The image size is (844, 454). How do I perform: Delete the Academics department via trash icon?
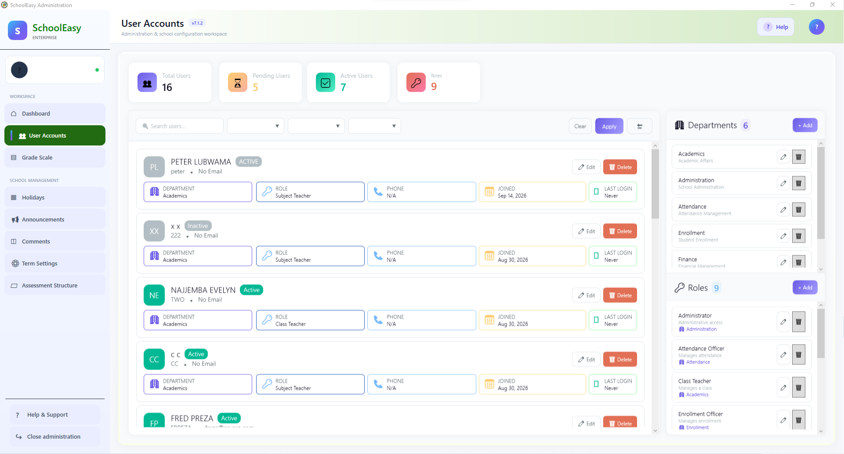point(798,157)
